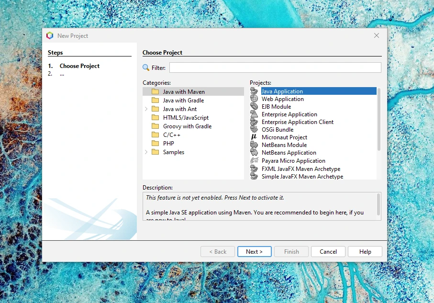Click the Java with Gradle folder icon
The height and width of the screenshot is (303, 434).
(x=156, y=100)
